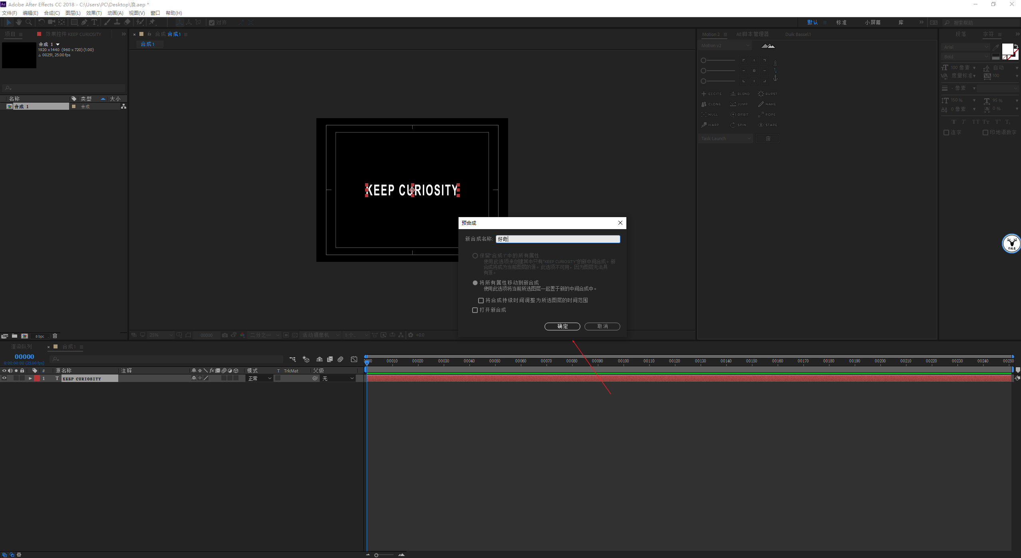Open the parent 无 dropdown
This screenshot has height=558, width=1021.
click(338, 378)
